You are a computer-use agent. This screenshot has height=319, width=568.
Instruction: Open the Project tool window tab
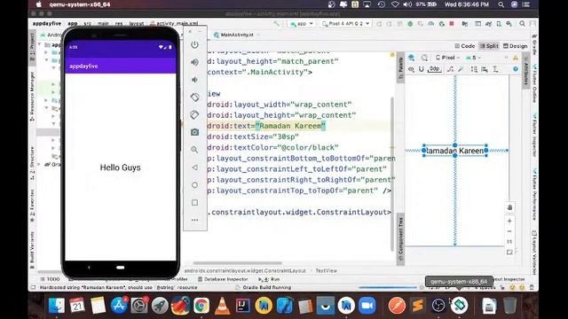click(32, 47)
